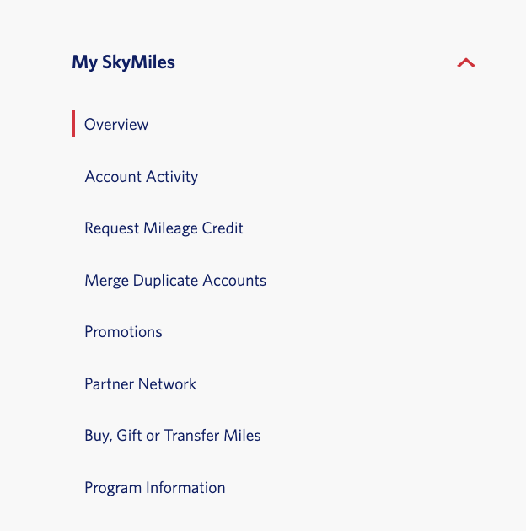
Task: Click the word Network in Partner Network
Action: [167, 384]
